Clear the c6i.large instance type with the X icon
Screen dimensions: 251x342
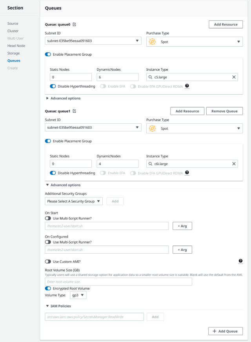[234, 163]
